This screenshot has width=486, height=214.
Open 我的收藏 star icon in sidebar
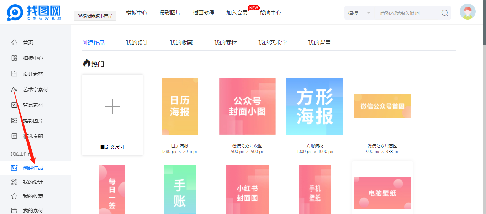click(14, 196)
